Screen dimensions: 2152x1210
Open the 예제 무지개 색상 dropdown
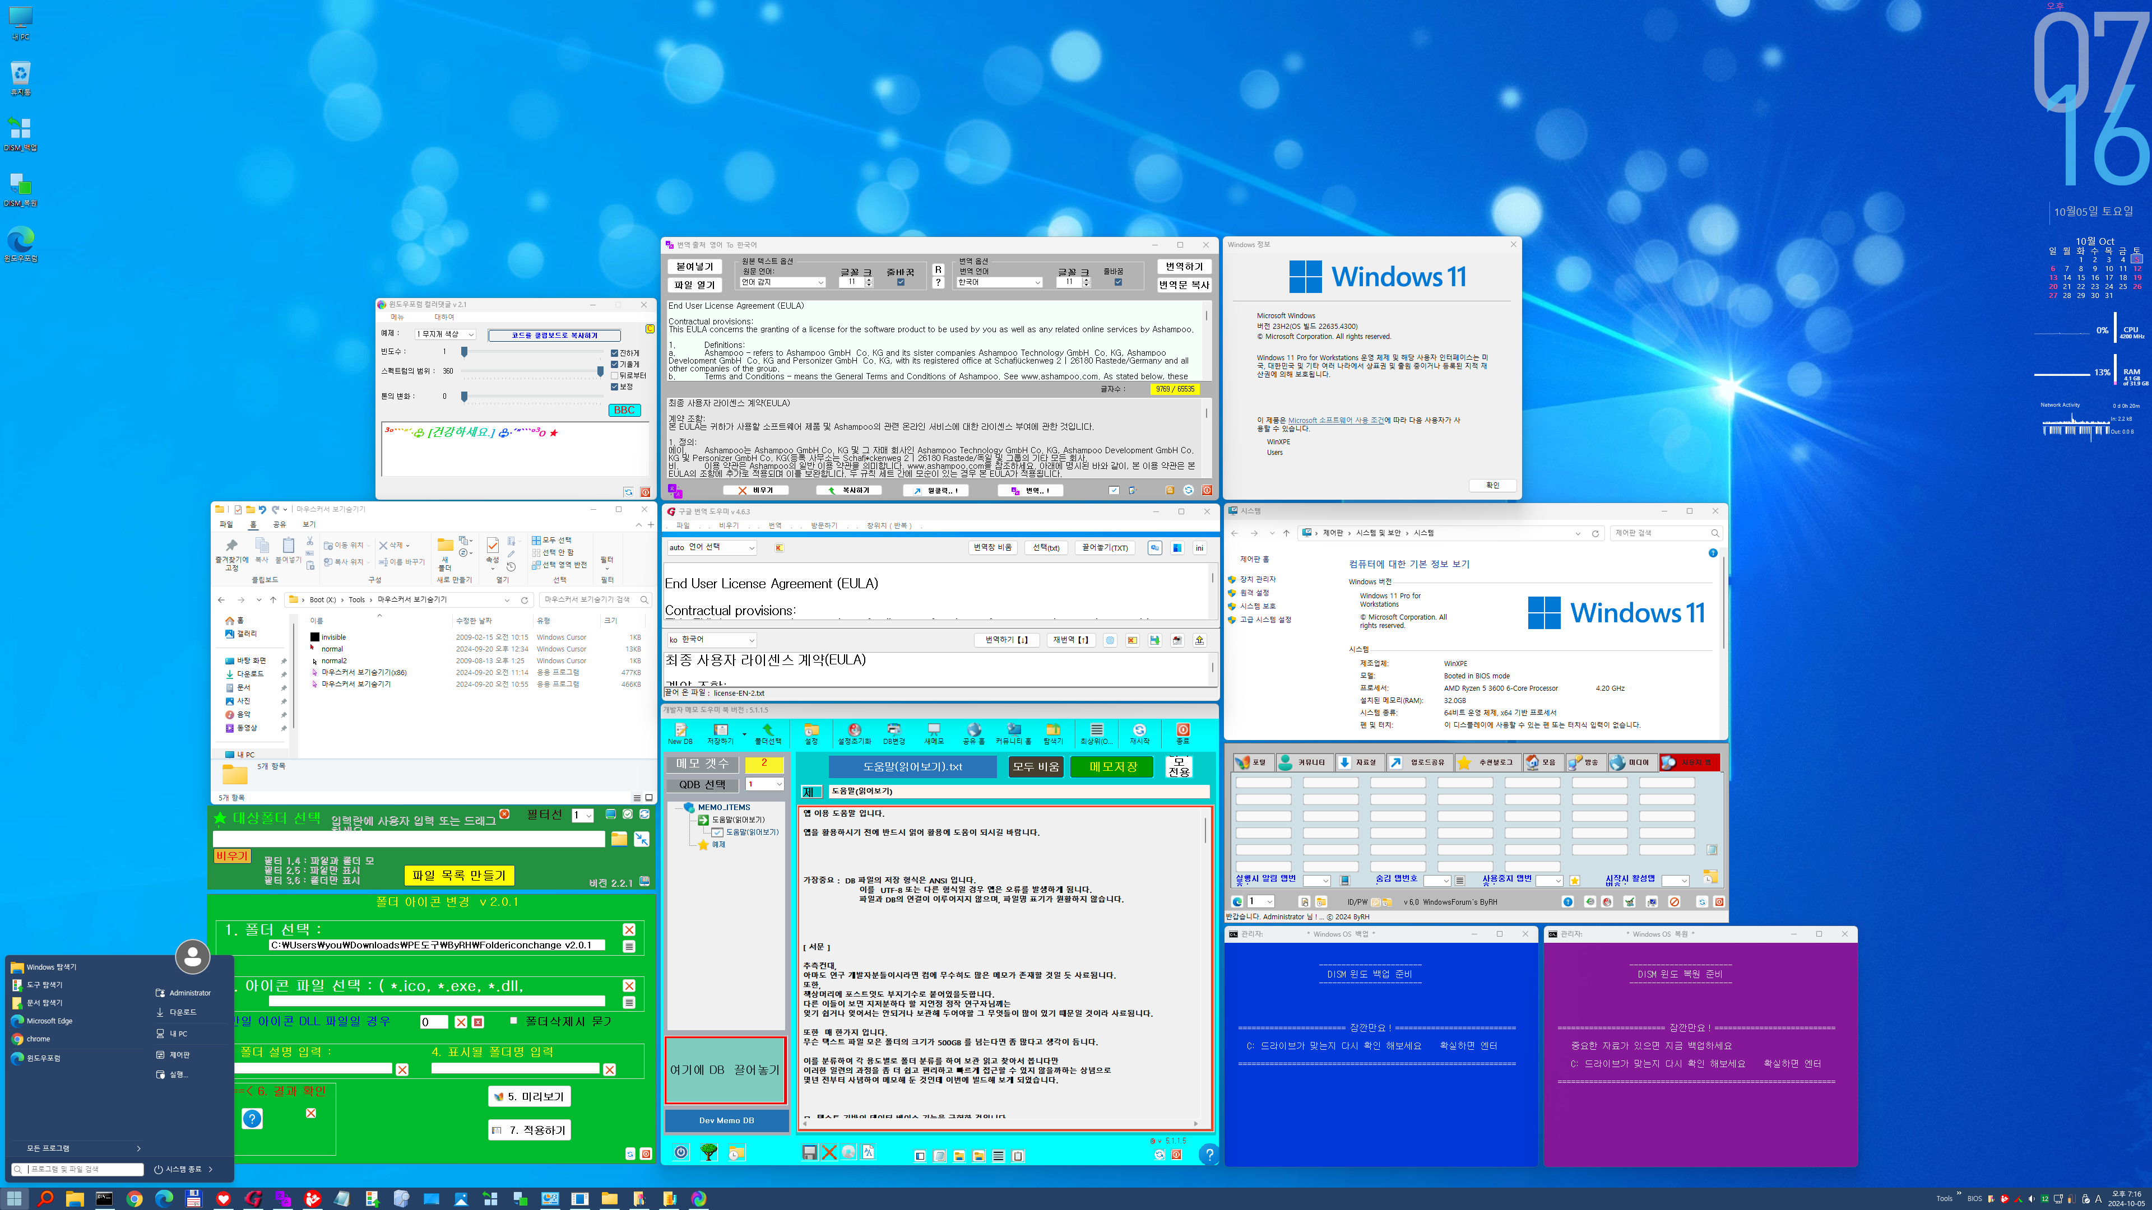pyautogui.click(x=446, y=334)
